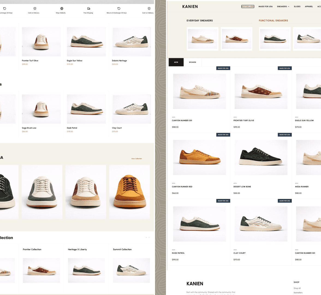The width and height of the screenshot is (321, 295).
Task: Open the Canyon Runner Red orange shoe image
Action: tap(199, 157)
